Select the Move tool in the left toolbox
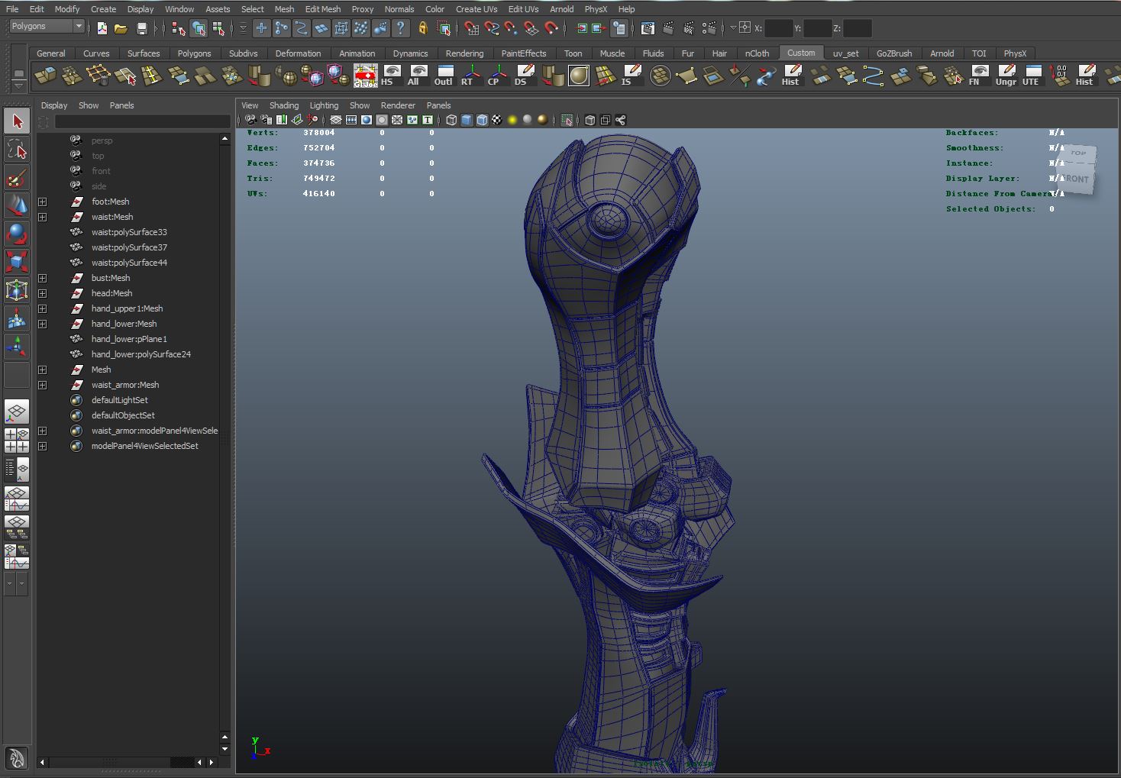Screen dimensions: 1121x778 click(17, 205)
